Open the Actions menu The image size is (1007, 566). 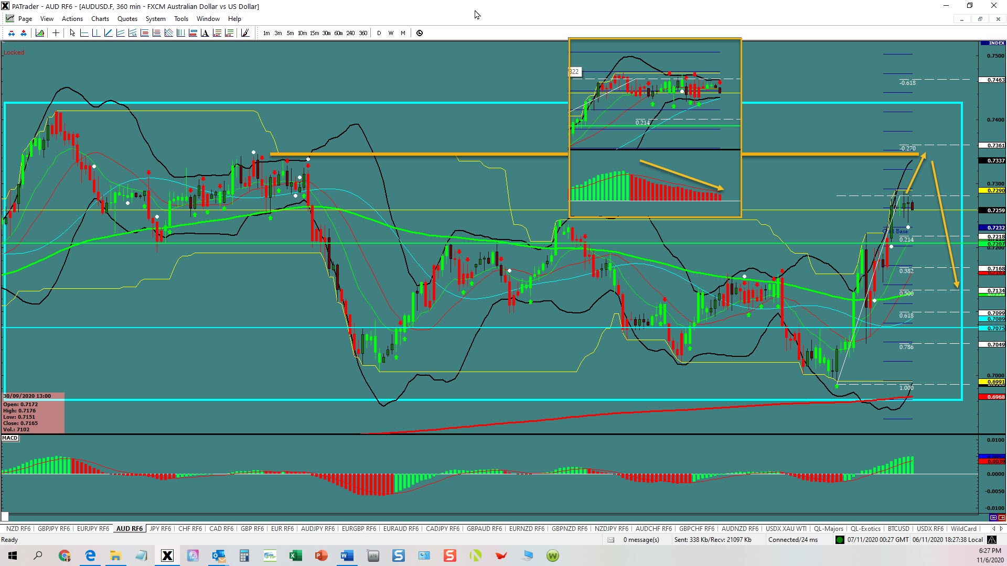[72, 19]
